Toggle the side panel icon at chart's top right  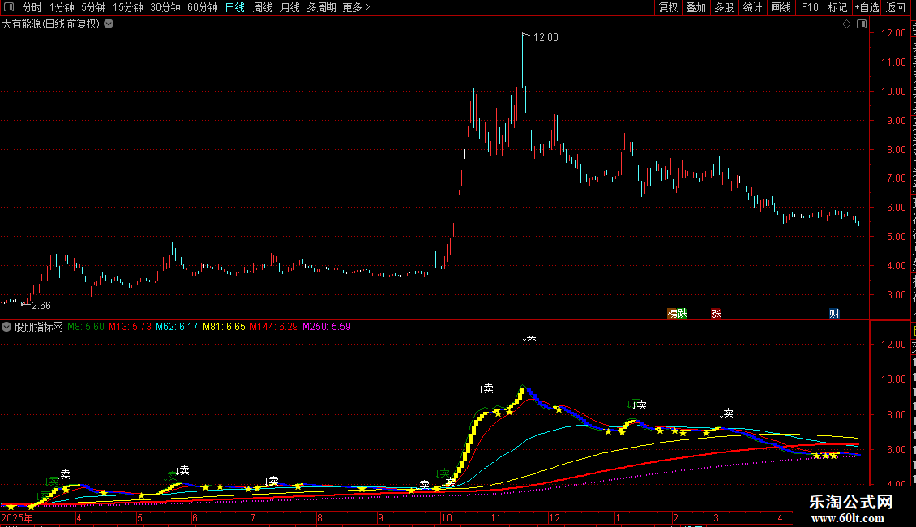coord(862,24)
